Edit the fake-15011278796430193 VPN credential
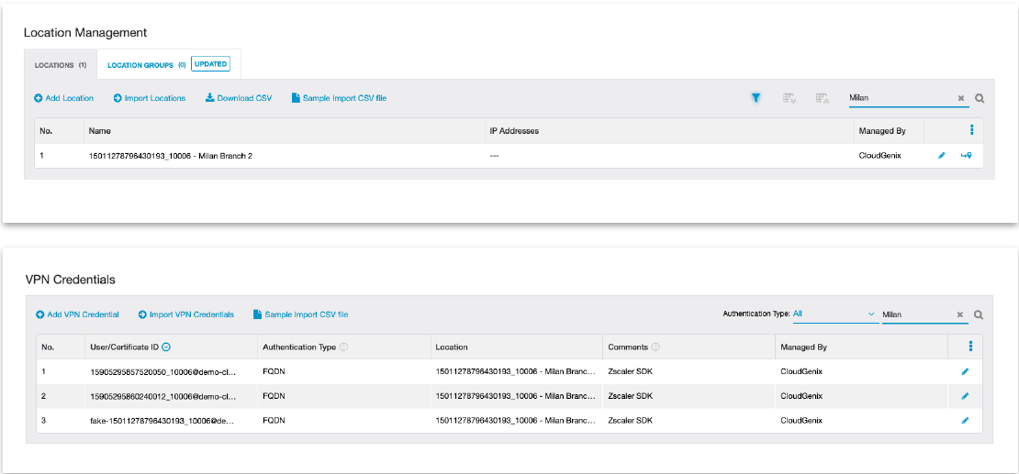1019x474 pixels. pyautogui.click(x=965, y=420)
